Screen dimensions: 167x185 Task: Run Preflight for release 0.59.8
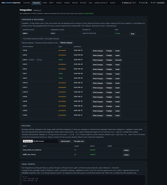click(109, 102)
